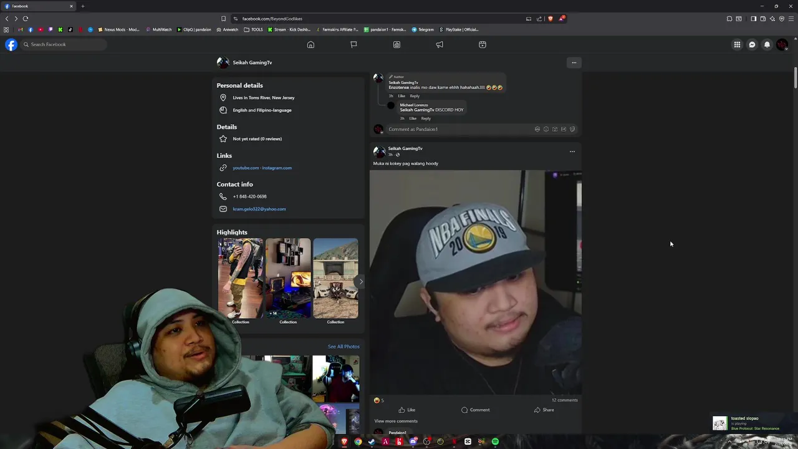Open Steam from the taskbar
Image resolution: width=798 pixels, height=449 pixels.
pos(372,442)
